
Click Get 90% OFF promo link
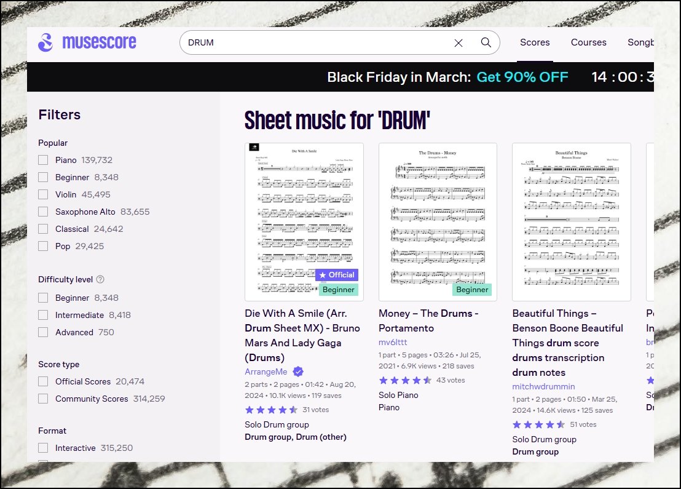[x=522, y=77]
